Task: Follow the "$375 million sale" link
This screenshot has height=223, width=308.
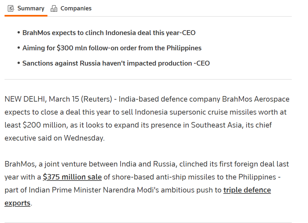Action: pyautogui.click(x=72, y=177)
